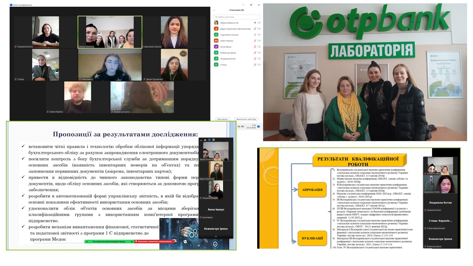Viewport: 473px width, 266px height.
Task: Click Анна Іванус's muted microphone icon
Action: click(x=255, y=47)
